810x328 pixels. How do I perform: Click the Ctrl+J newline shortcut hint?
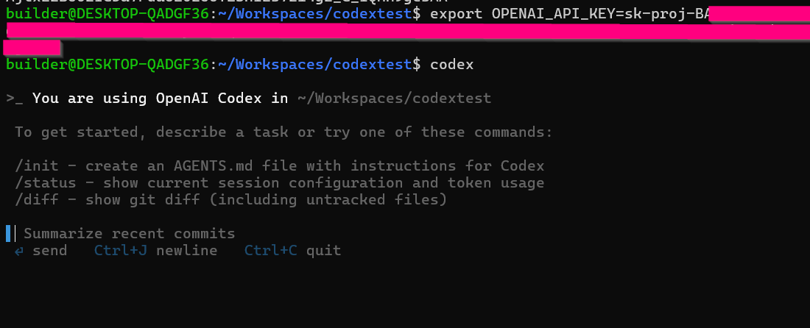tap(155, 252)
